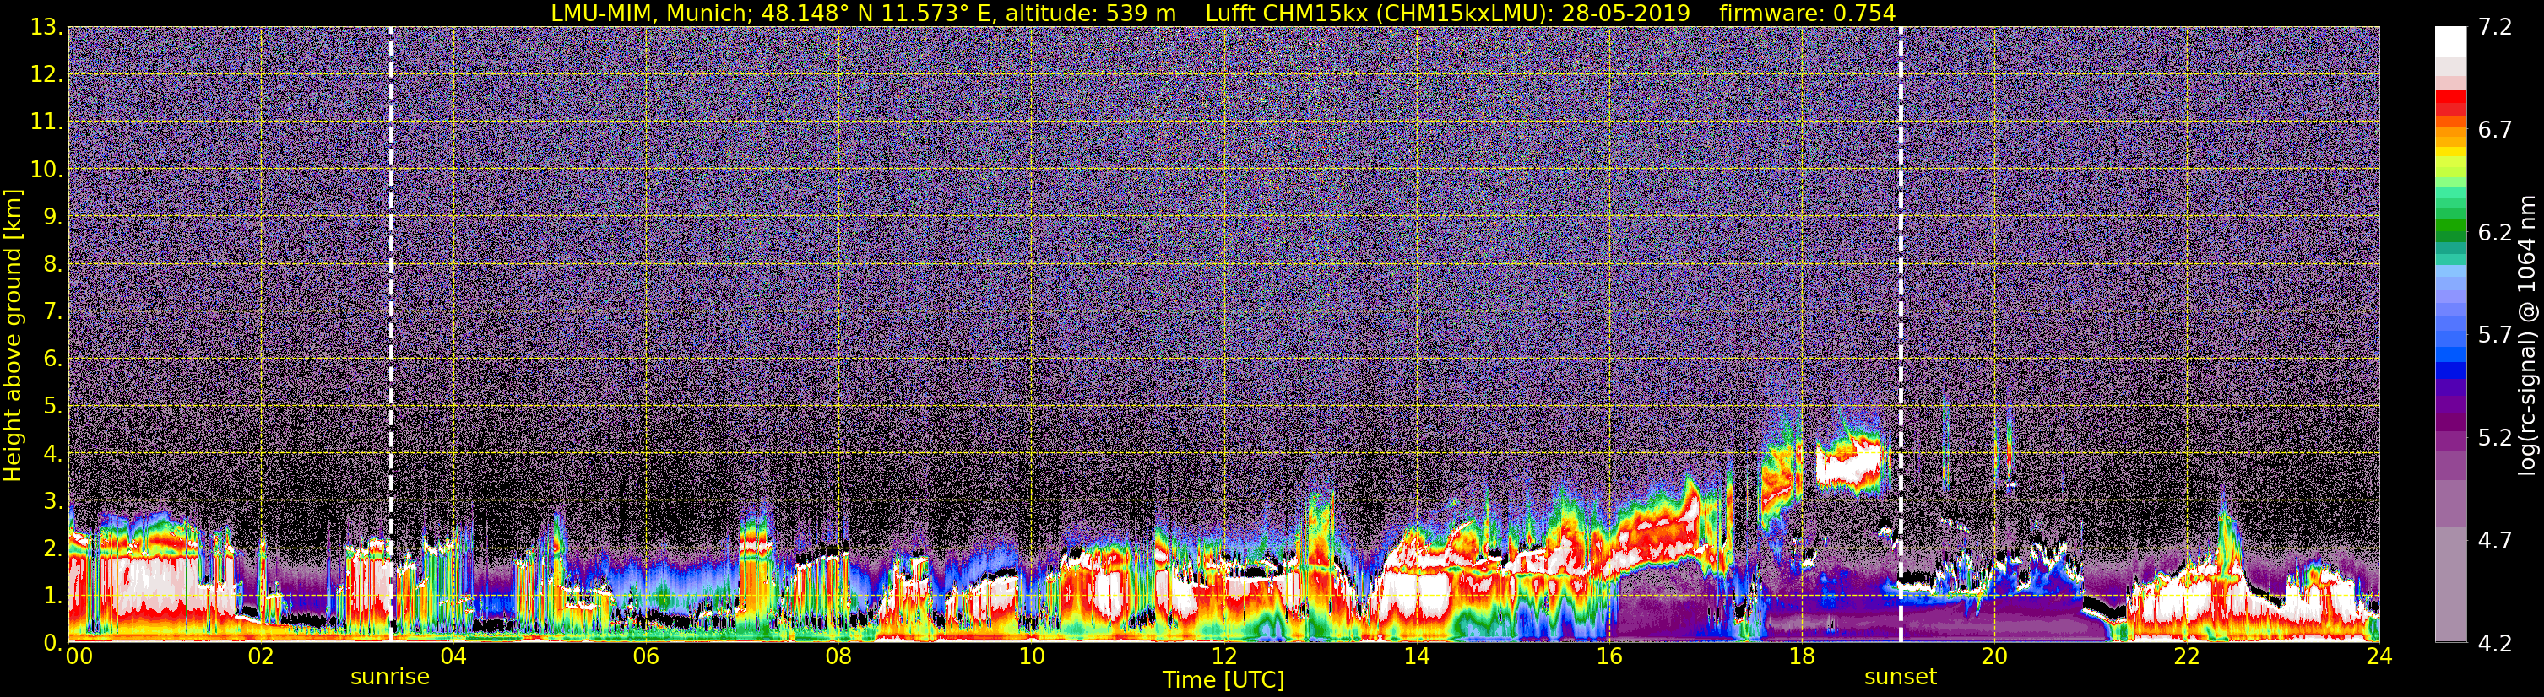2544x697 pixels.
Task: Click the colorbar tick label 7.2
Action: (x=2495, y=28)
